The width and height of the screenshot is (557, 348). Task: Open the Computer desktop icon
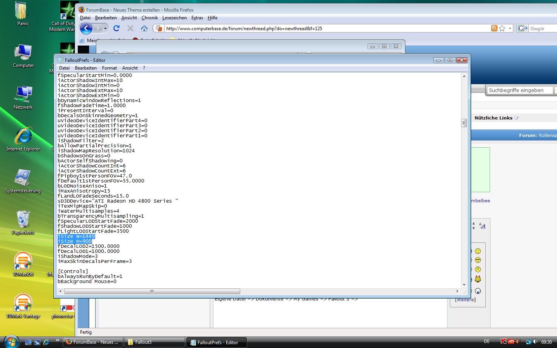pyautogui.click(x=23, y=56)
